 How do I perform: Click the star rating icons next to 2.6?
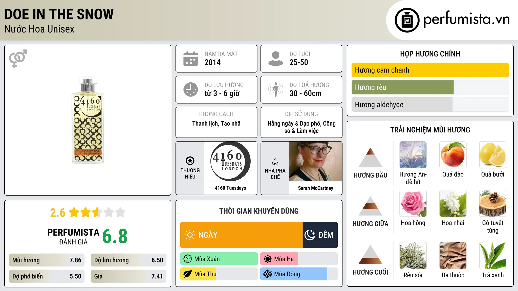[x=97, y=212]
